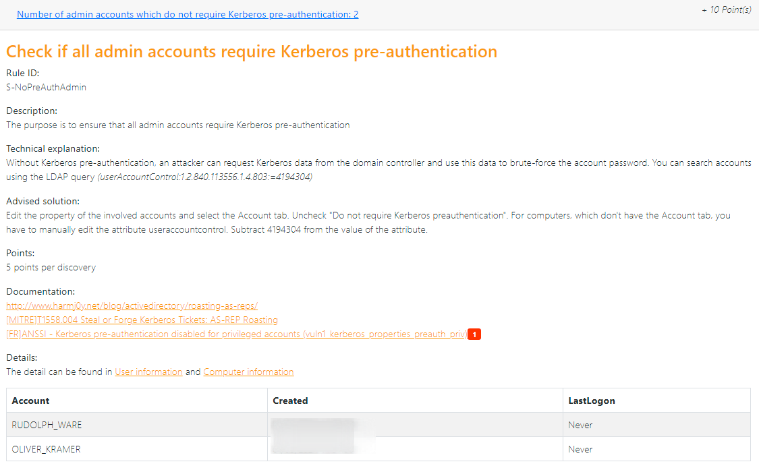Open the ANSSI Kerberos pre-authentication disabled link
This screenshot has height=468, width=759.
click(236, 334)
